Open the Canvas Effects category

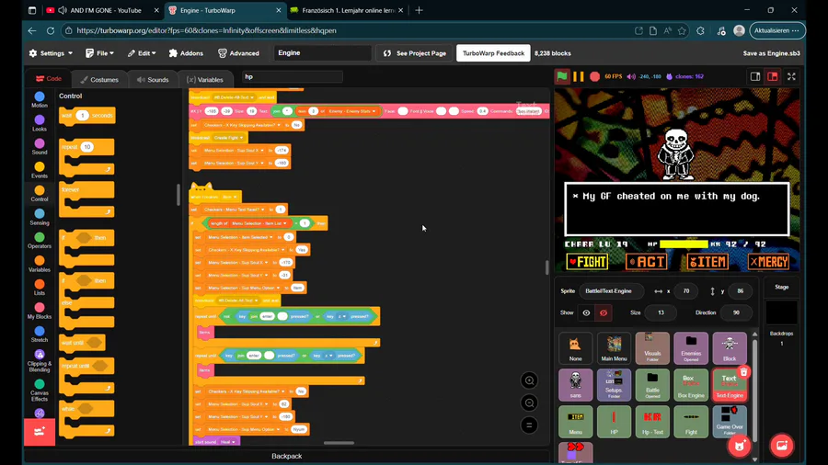coord(39,390)
